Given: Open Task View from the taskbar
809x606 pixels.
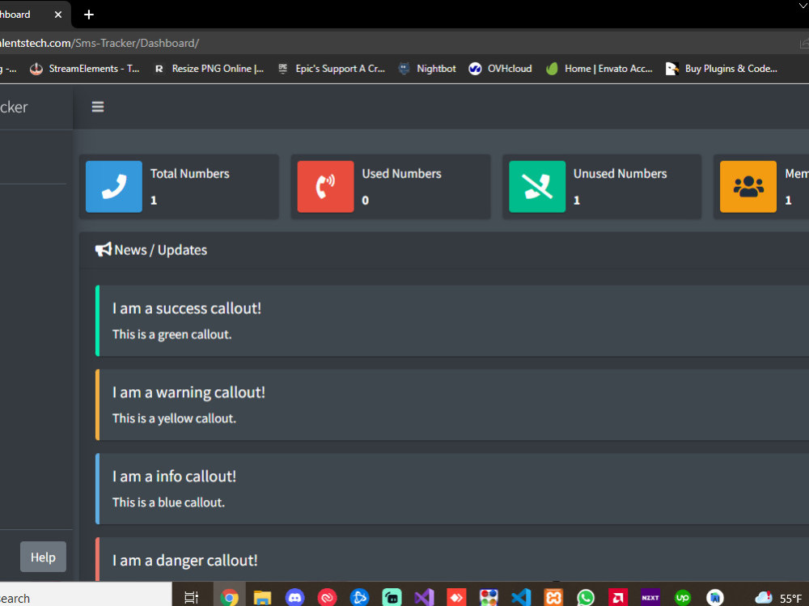Looking at the screenshot, I should [192, 597].
